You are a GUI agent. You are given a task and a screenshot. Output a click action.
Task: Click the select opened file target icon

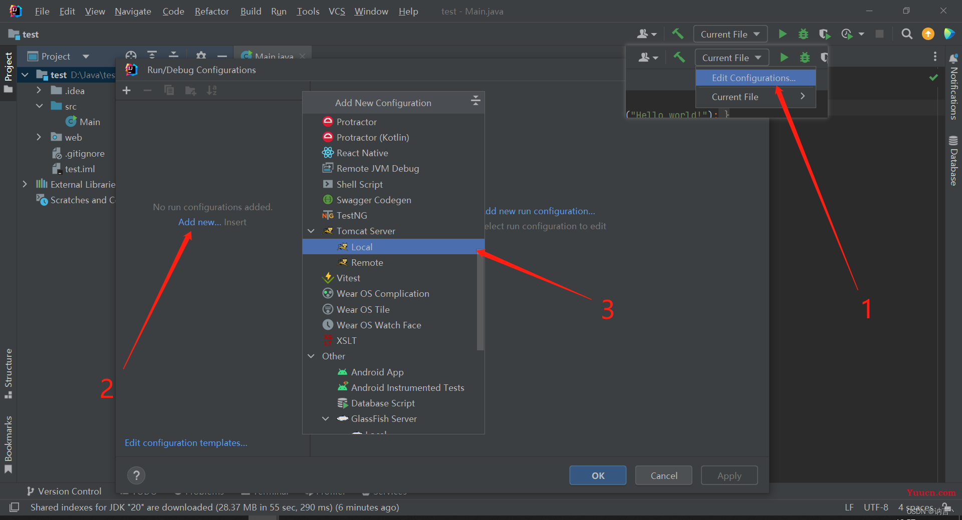[131, 56]
